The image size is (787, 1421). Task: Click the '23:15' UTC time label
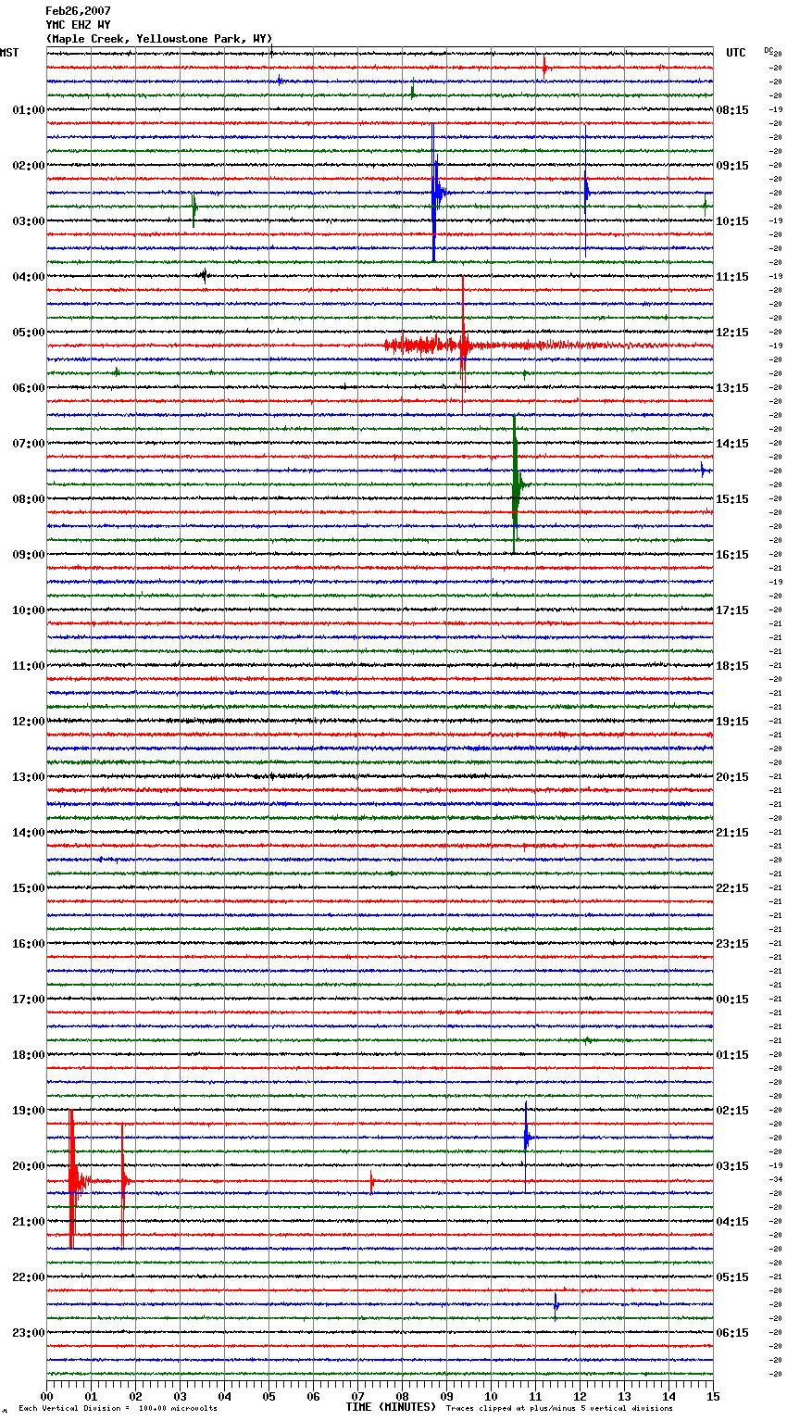point(732,944)
